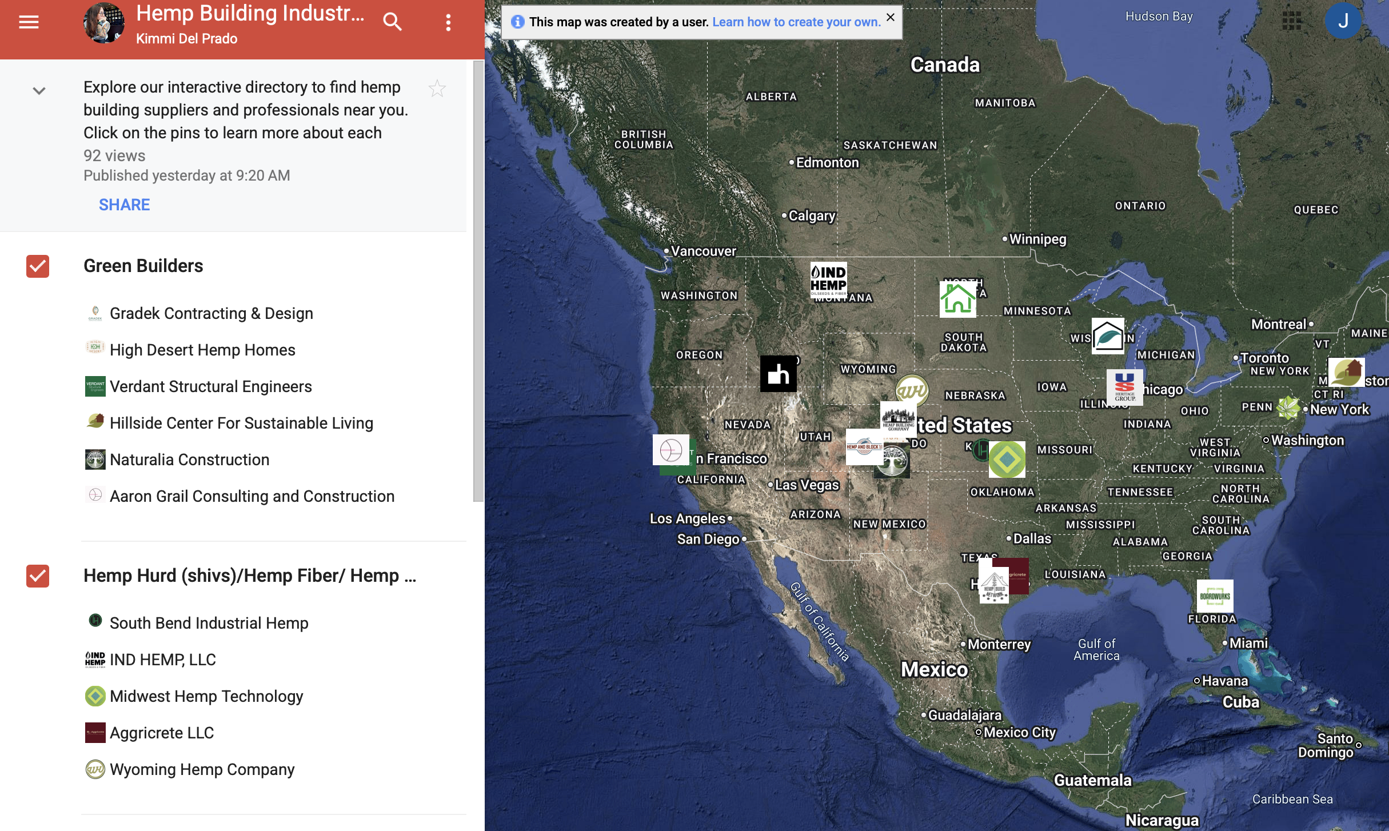
Task: Toggle the Hemp Hurd layer checkbox
Action: pos(38,576)
